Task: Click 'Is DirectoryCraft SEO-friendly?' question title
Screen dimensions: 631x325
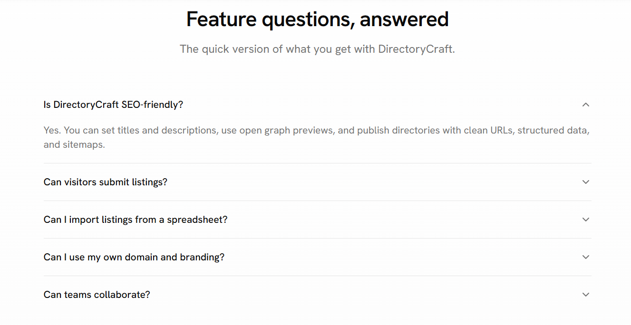Action: click(113, 105)
